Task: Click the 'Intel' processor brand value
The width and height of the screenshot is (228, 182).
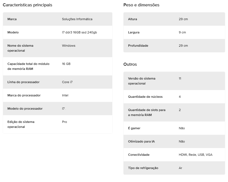Action: [x=65, y=95]
